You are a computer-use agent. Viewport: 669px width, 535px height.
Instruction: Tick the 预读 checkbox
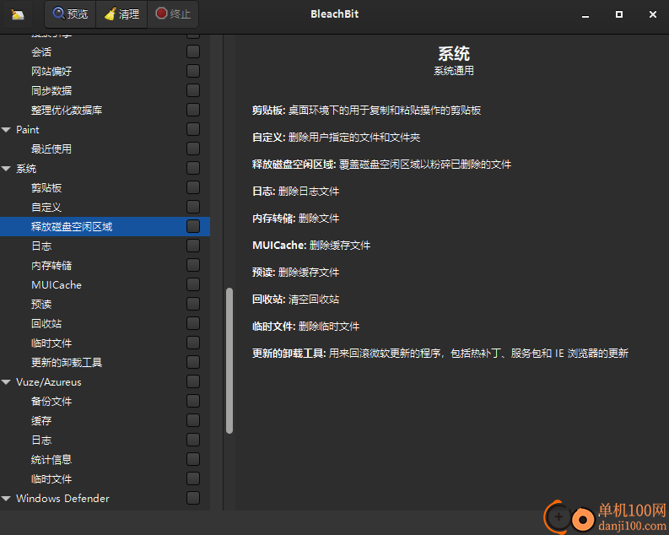coord(193,304)
